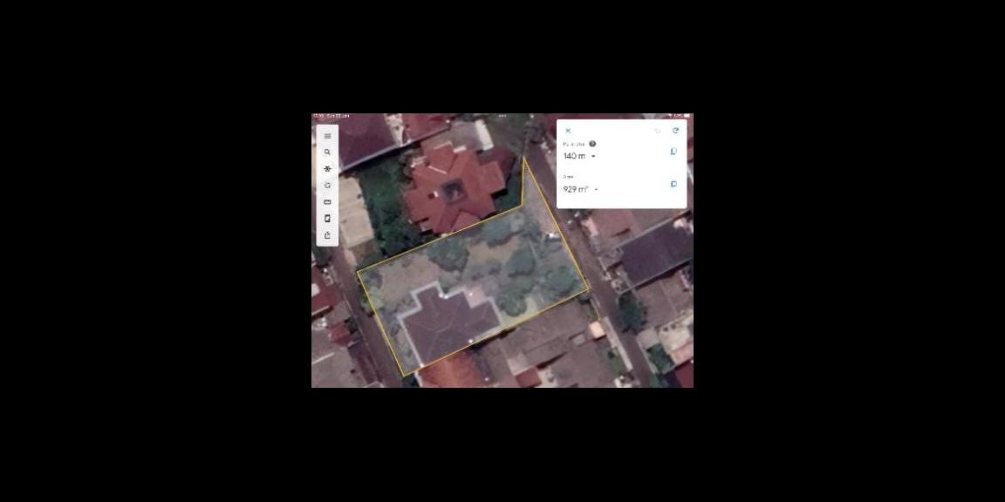The height and width of the screenshot is (502, 1005).
Task: Click the polygon's rightmost corner by the road
Action: click(588, 289)
